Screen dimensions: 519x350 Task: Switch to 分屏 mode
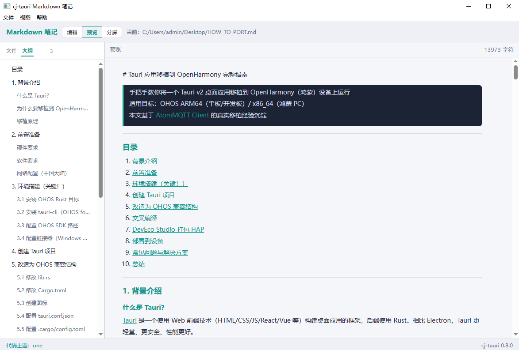112,32
